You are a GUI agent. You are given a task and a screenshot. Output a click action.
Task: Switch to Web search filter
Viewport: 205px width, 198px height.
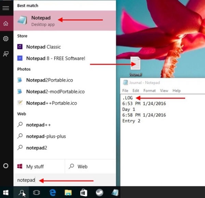click(x=82, y=167)
